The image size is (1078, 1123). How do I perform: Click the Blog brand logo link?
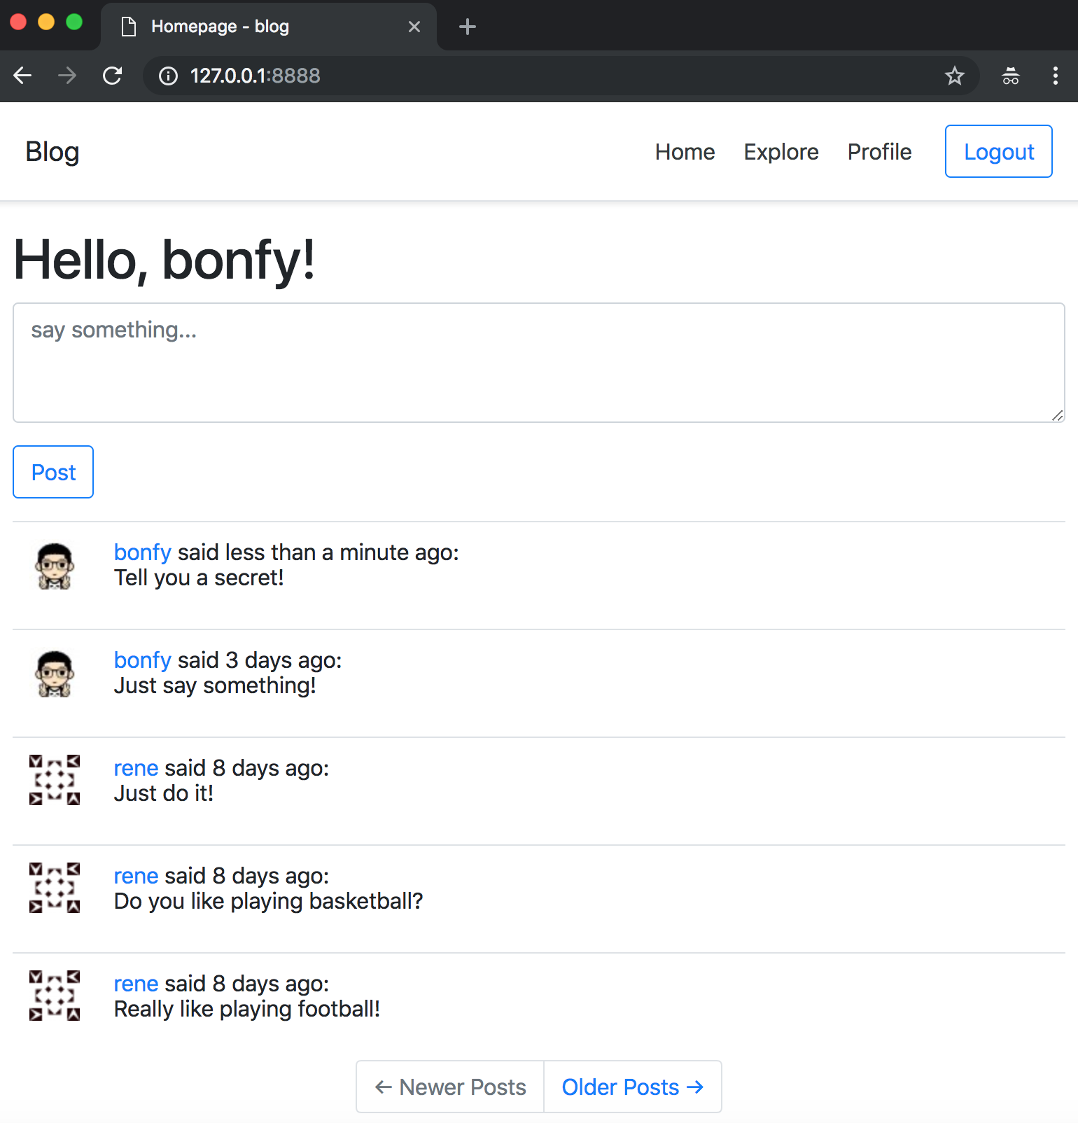(52, 152)
